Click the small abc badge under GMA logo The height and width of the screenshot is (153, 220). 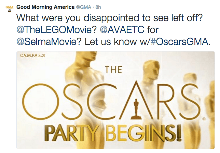tap(10, 11)
